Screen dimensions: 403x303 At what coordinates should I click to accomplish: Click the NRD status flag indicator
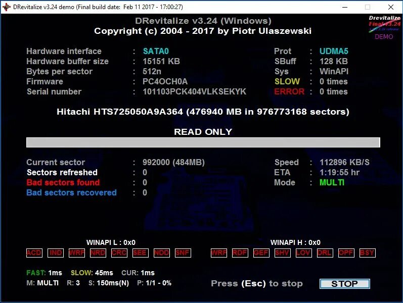pos(98,253)
